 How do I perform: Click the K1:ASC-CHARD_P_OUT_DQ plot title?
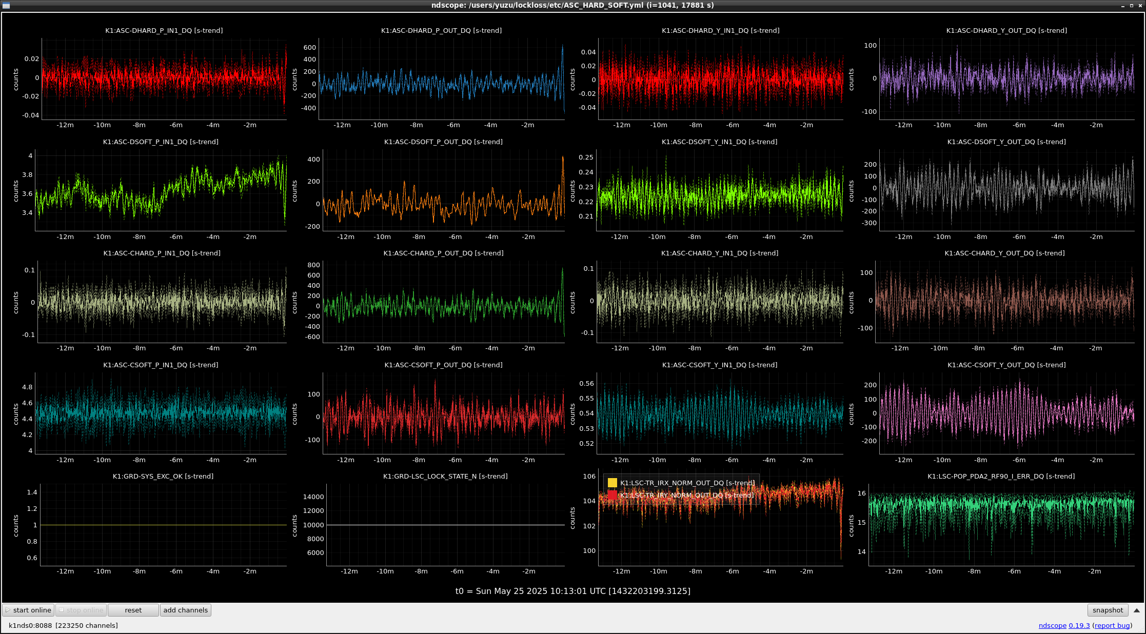[443, 253]
